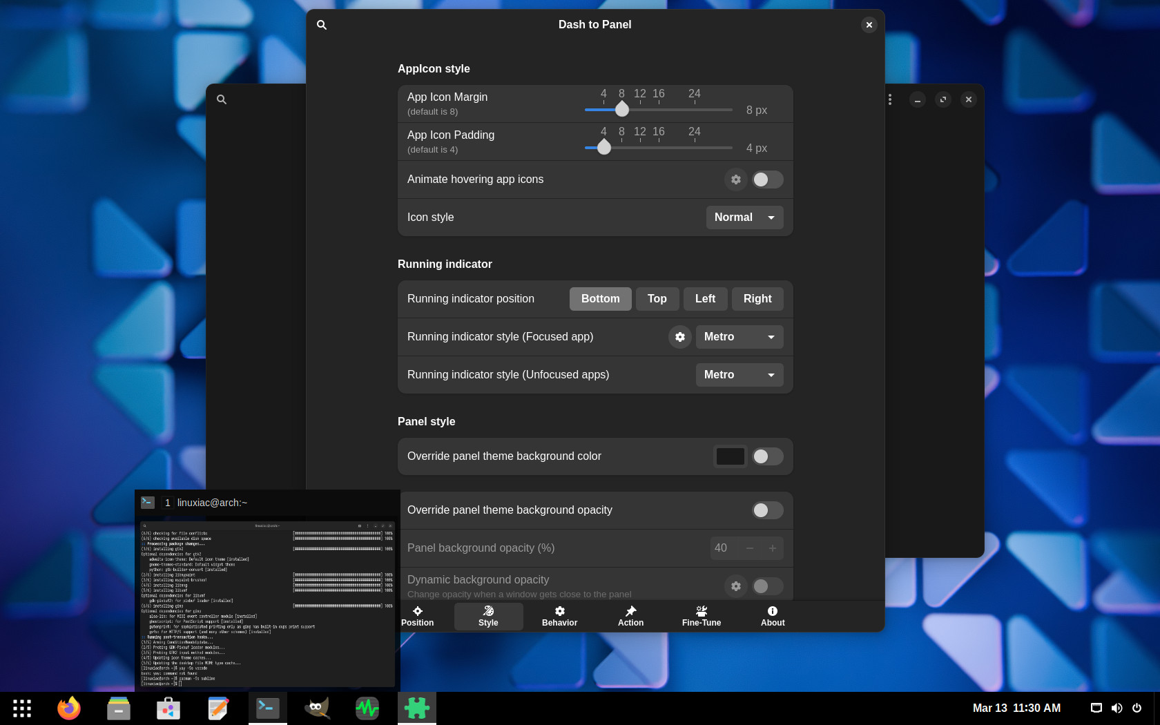The height and width of the screenshot is (725, 1160).
Task: Click terminal icon in window preview header
Action: click(148, 503)
